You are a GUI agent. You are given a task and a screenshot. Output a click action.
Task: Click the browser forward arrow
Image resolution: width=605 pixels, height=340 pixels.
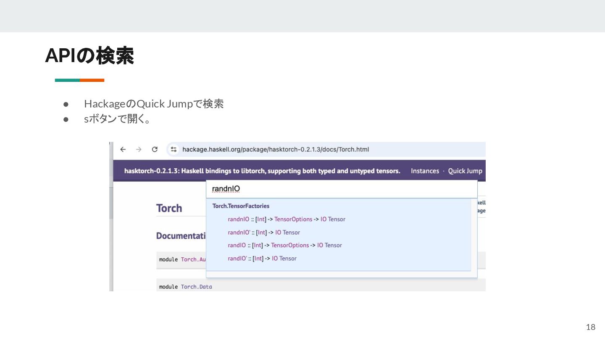tap(139, 149)
